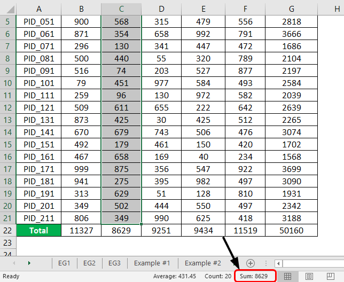The height and width of the screenshot is (282, 344).
Task: Click cell value 568 in column C
Action: coord(121,22)
